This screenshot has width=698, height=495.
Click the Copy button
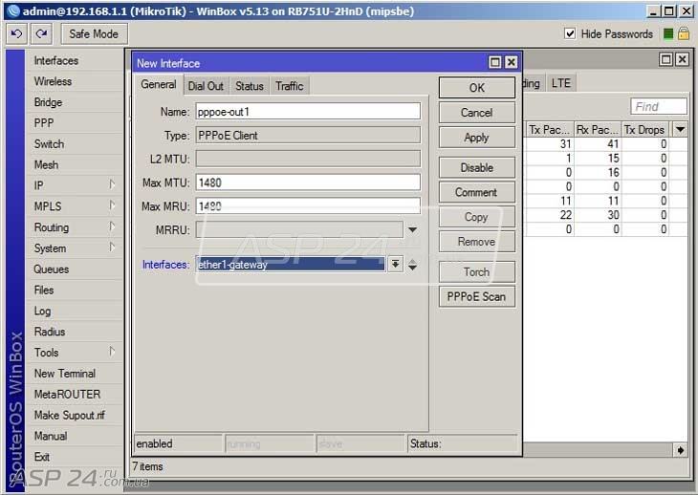(477, 217)
